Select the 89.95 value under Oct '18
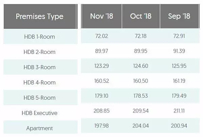This screenshot has width=203, height=137. click(x=141, y=51)
